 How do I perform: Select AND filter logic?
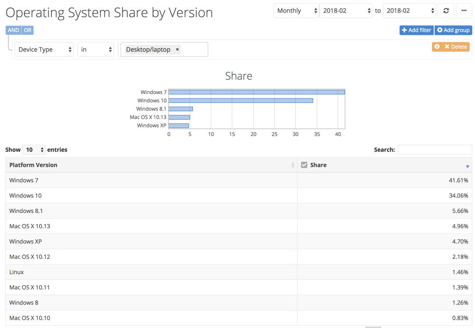point(13,30)
